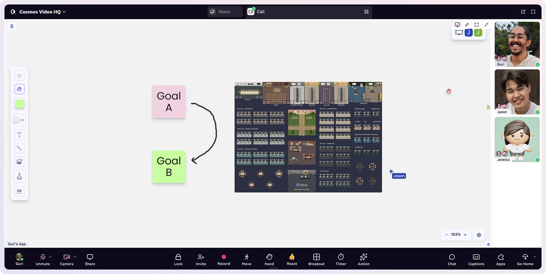The width and height of the screenshot is (546, 274).
Task: Click the save icon in whiteboard toolbar
Action: (19, 191)
